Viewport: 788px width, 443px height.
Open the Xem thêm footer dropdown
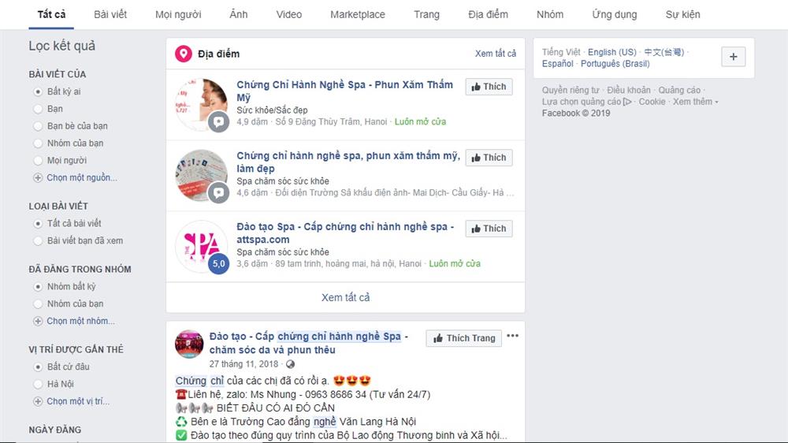pos(696,102)
